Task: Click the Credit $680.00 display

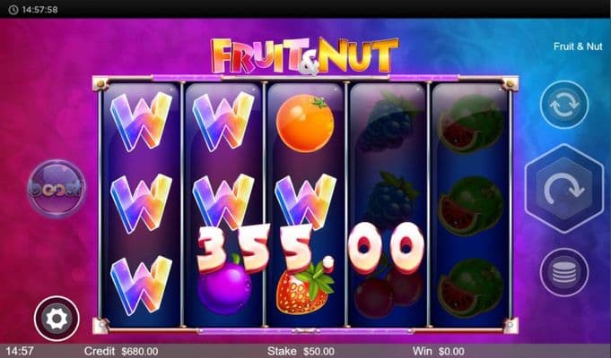Action: (121, 352)
